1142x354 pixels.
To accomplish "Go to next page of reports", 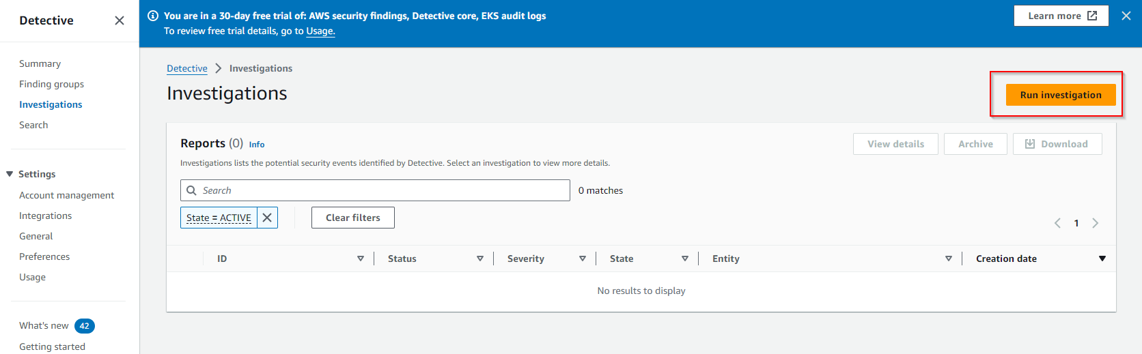I will pos(1095,223).
